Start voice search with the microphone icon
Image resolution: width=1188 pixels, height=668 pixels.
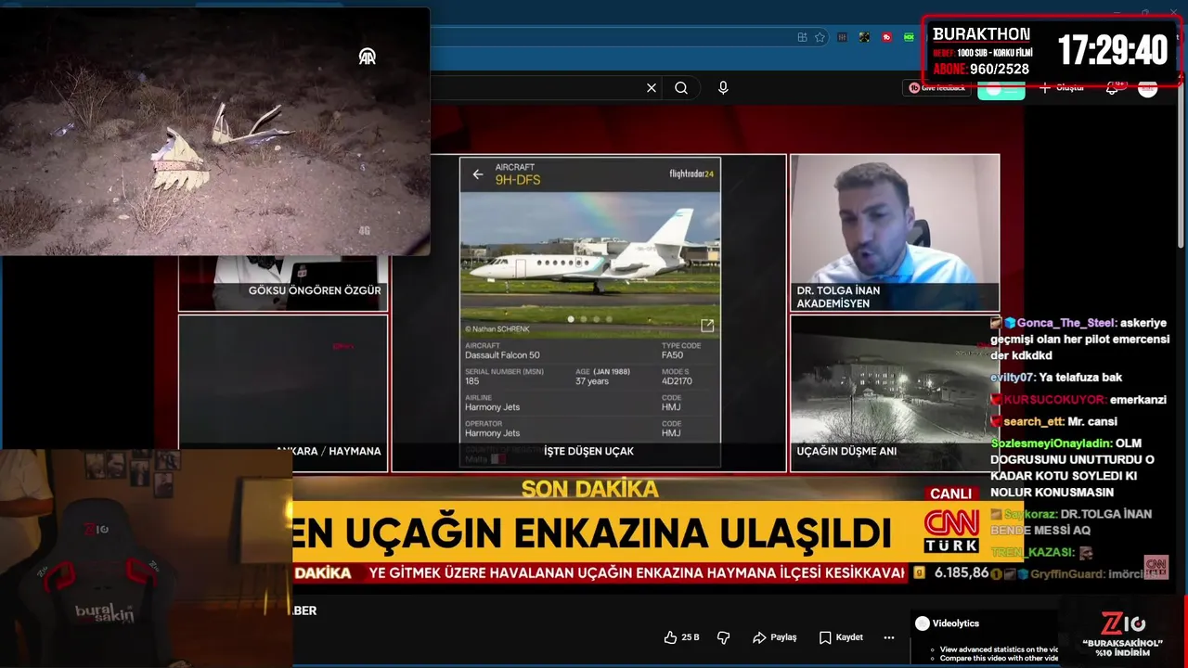click(723, 88)
